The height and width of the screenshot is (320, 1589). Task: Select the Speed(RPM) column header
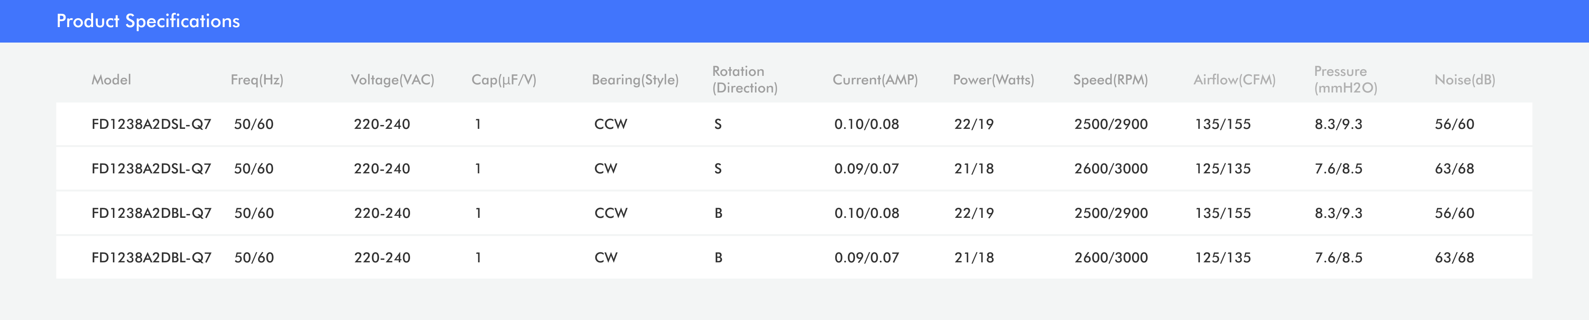tap(1110, 80)
